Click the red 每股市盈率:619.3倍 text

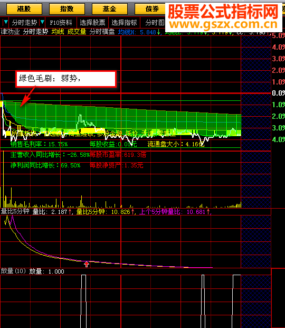point(118,155)
